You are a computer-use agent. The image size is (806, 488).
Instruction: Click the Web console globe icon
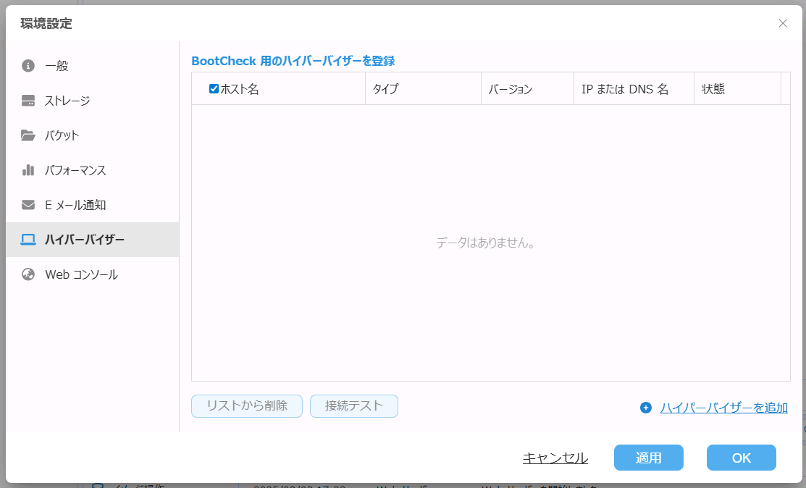click(28, 274)
